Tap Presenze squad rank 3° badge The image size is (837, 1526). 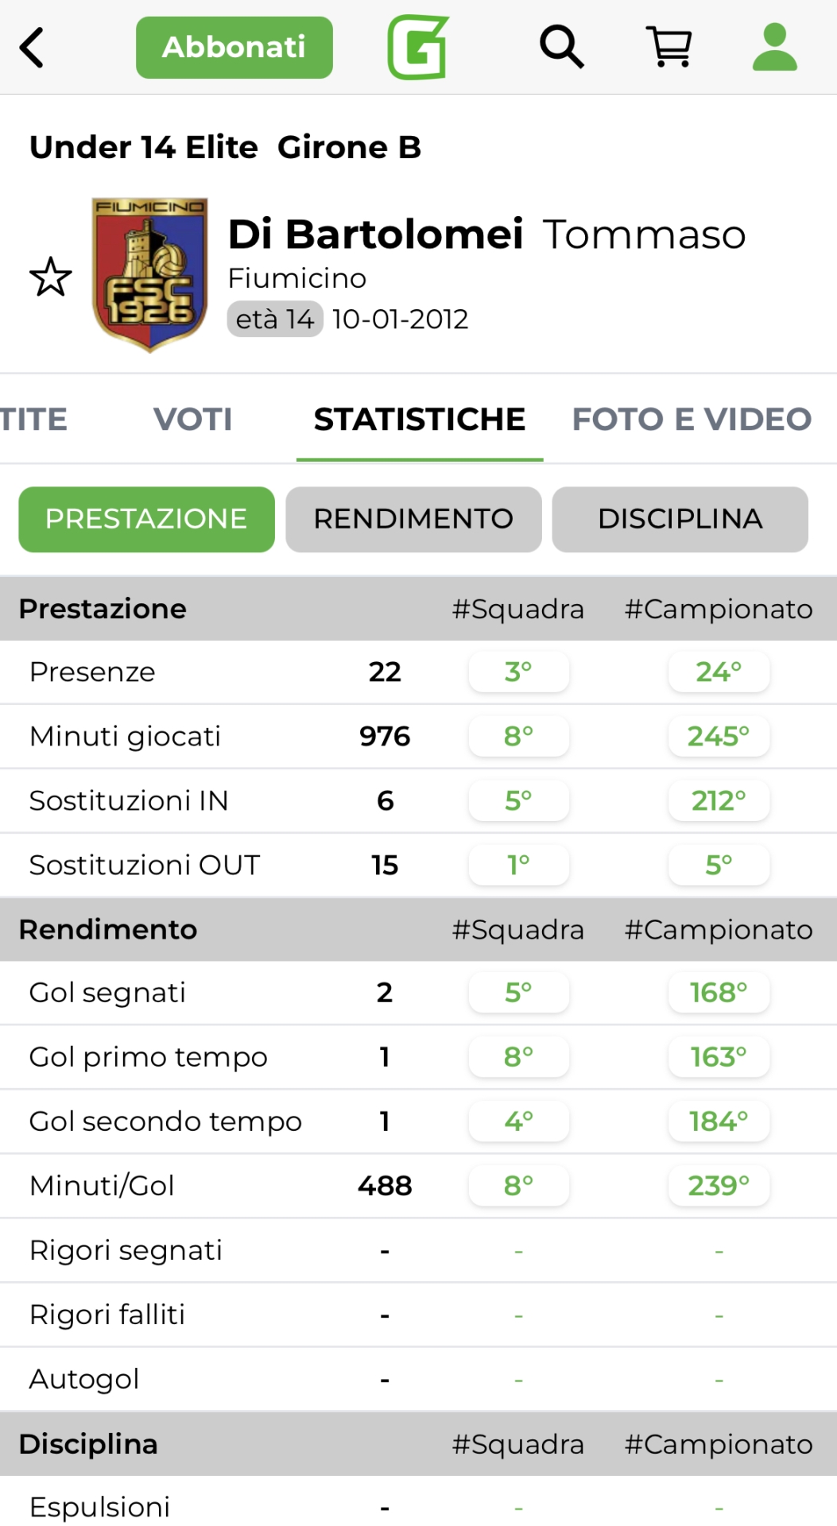pyautogui.click(x=518, y=672)
